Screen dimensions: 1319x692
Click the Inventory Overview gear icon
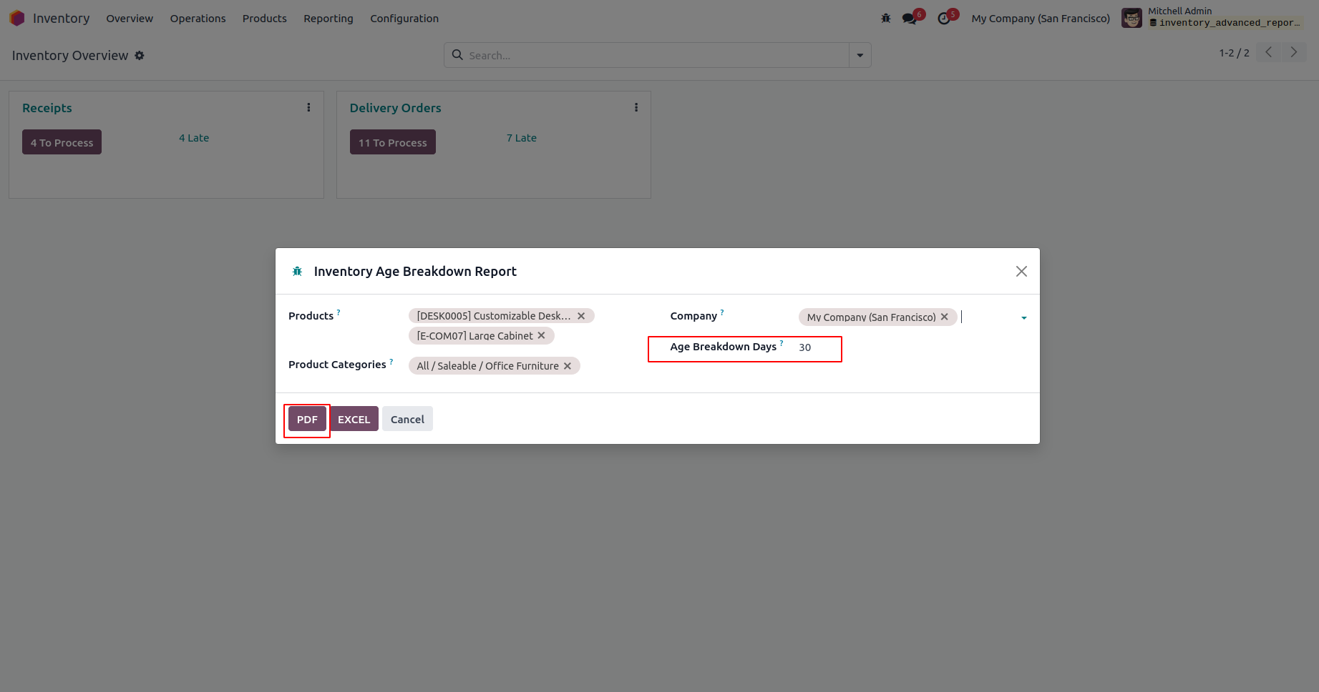coord(140,56)
